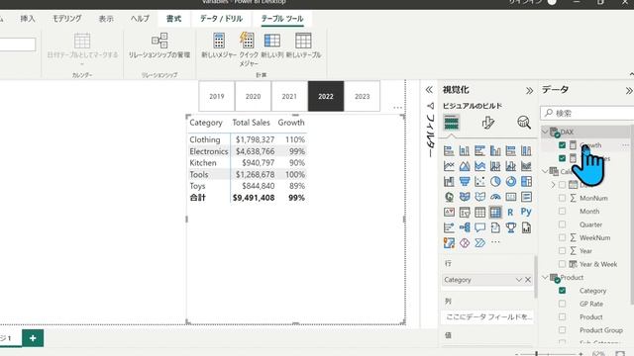Open the Insert (挿入) ribbon tab
The image size is (634, 356).
(28, 19)
